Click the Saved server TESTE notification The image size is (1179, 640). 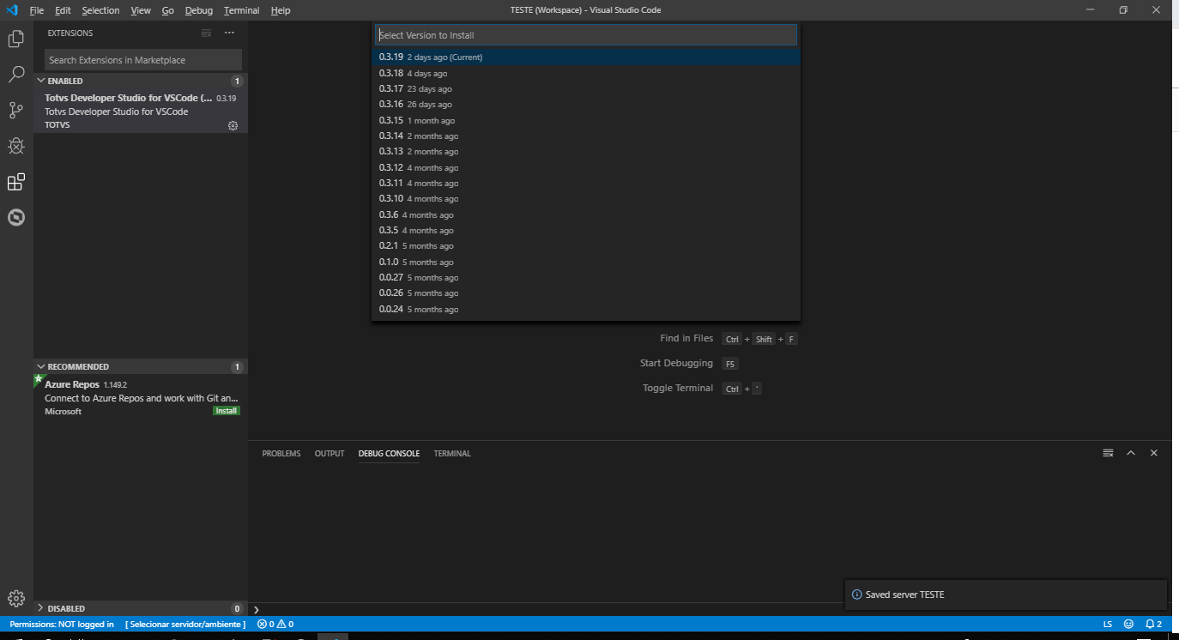(x=1006, y=595)
